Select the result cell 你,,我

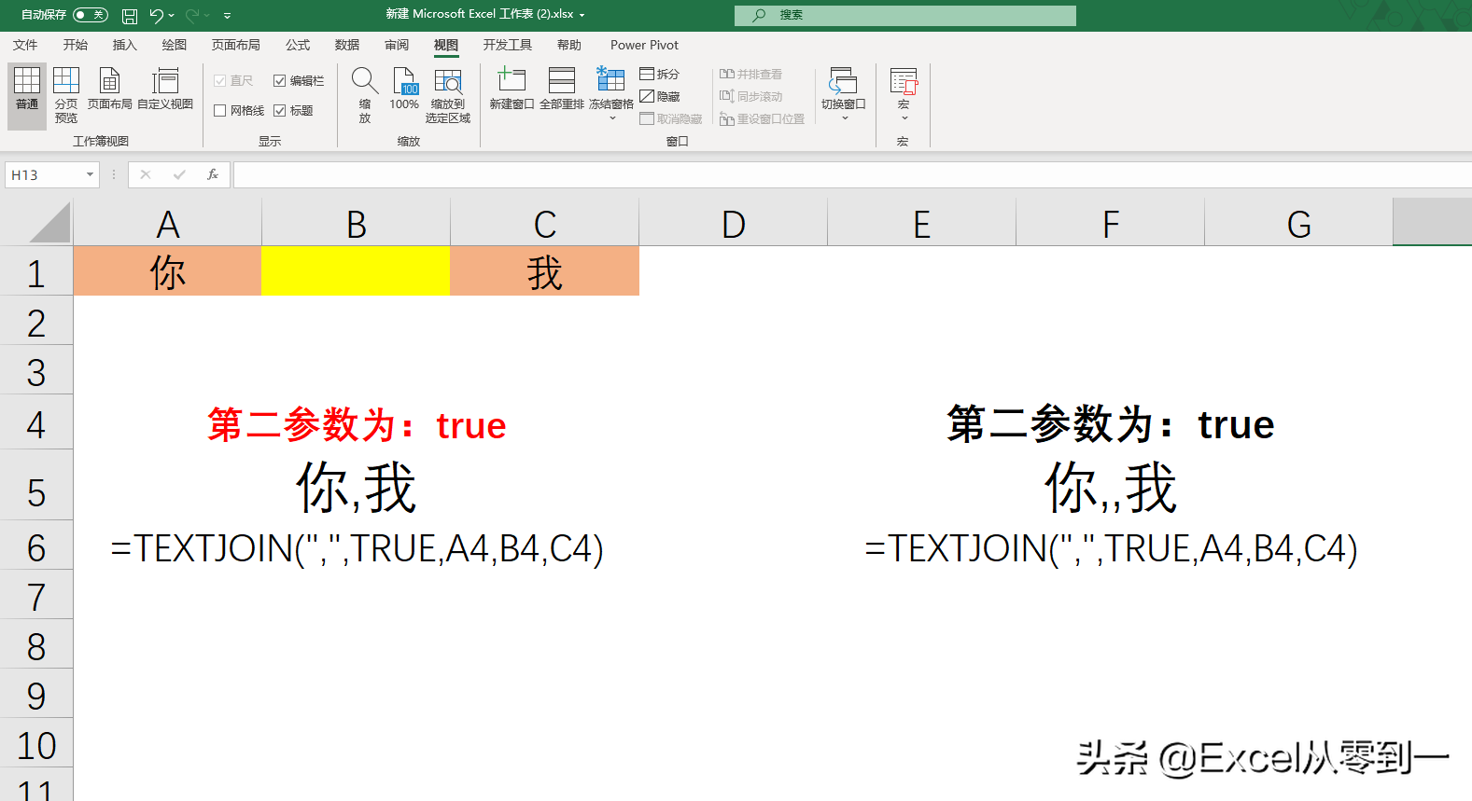click(1111, 488)
